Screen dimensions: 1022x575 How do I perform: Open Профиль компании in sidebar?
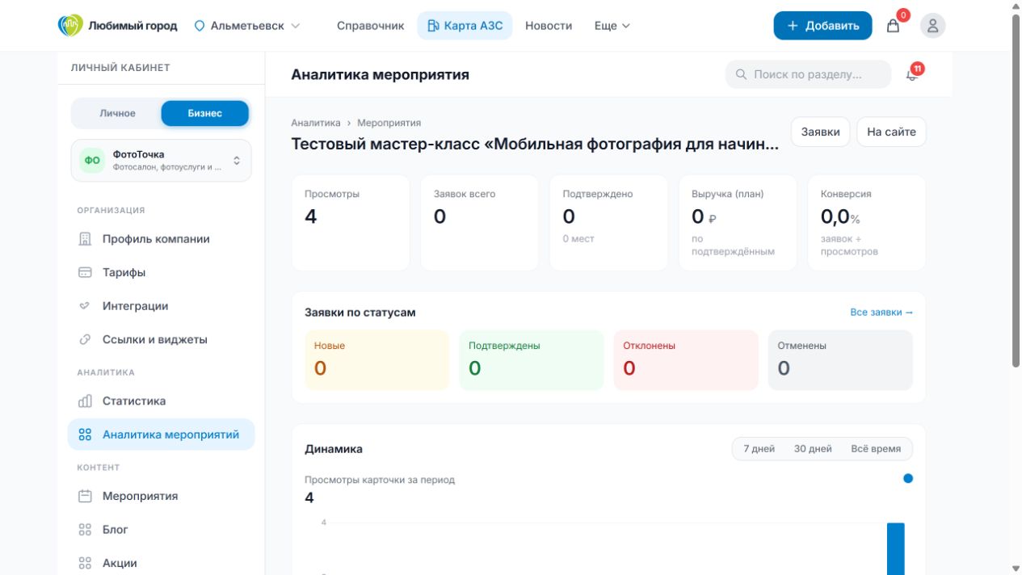click(161, 239)
